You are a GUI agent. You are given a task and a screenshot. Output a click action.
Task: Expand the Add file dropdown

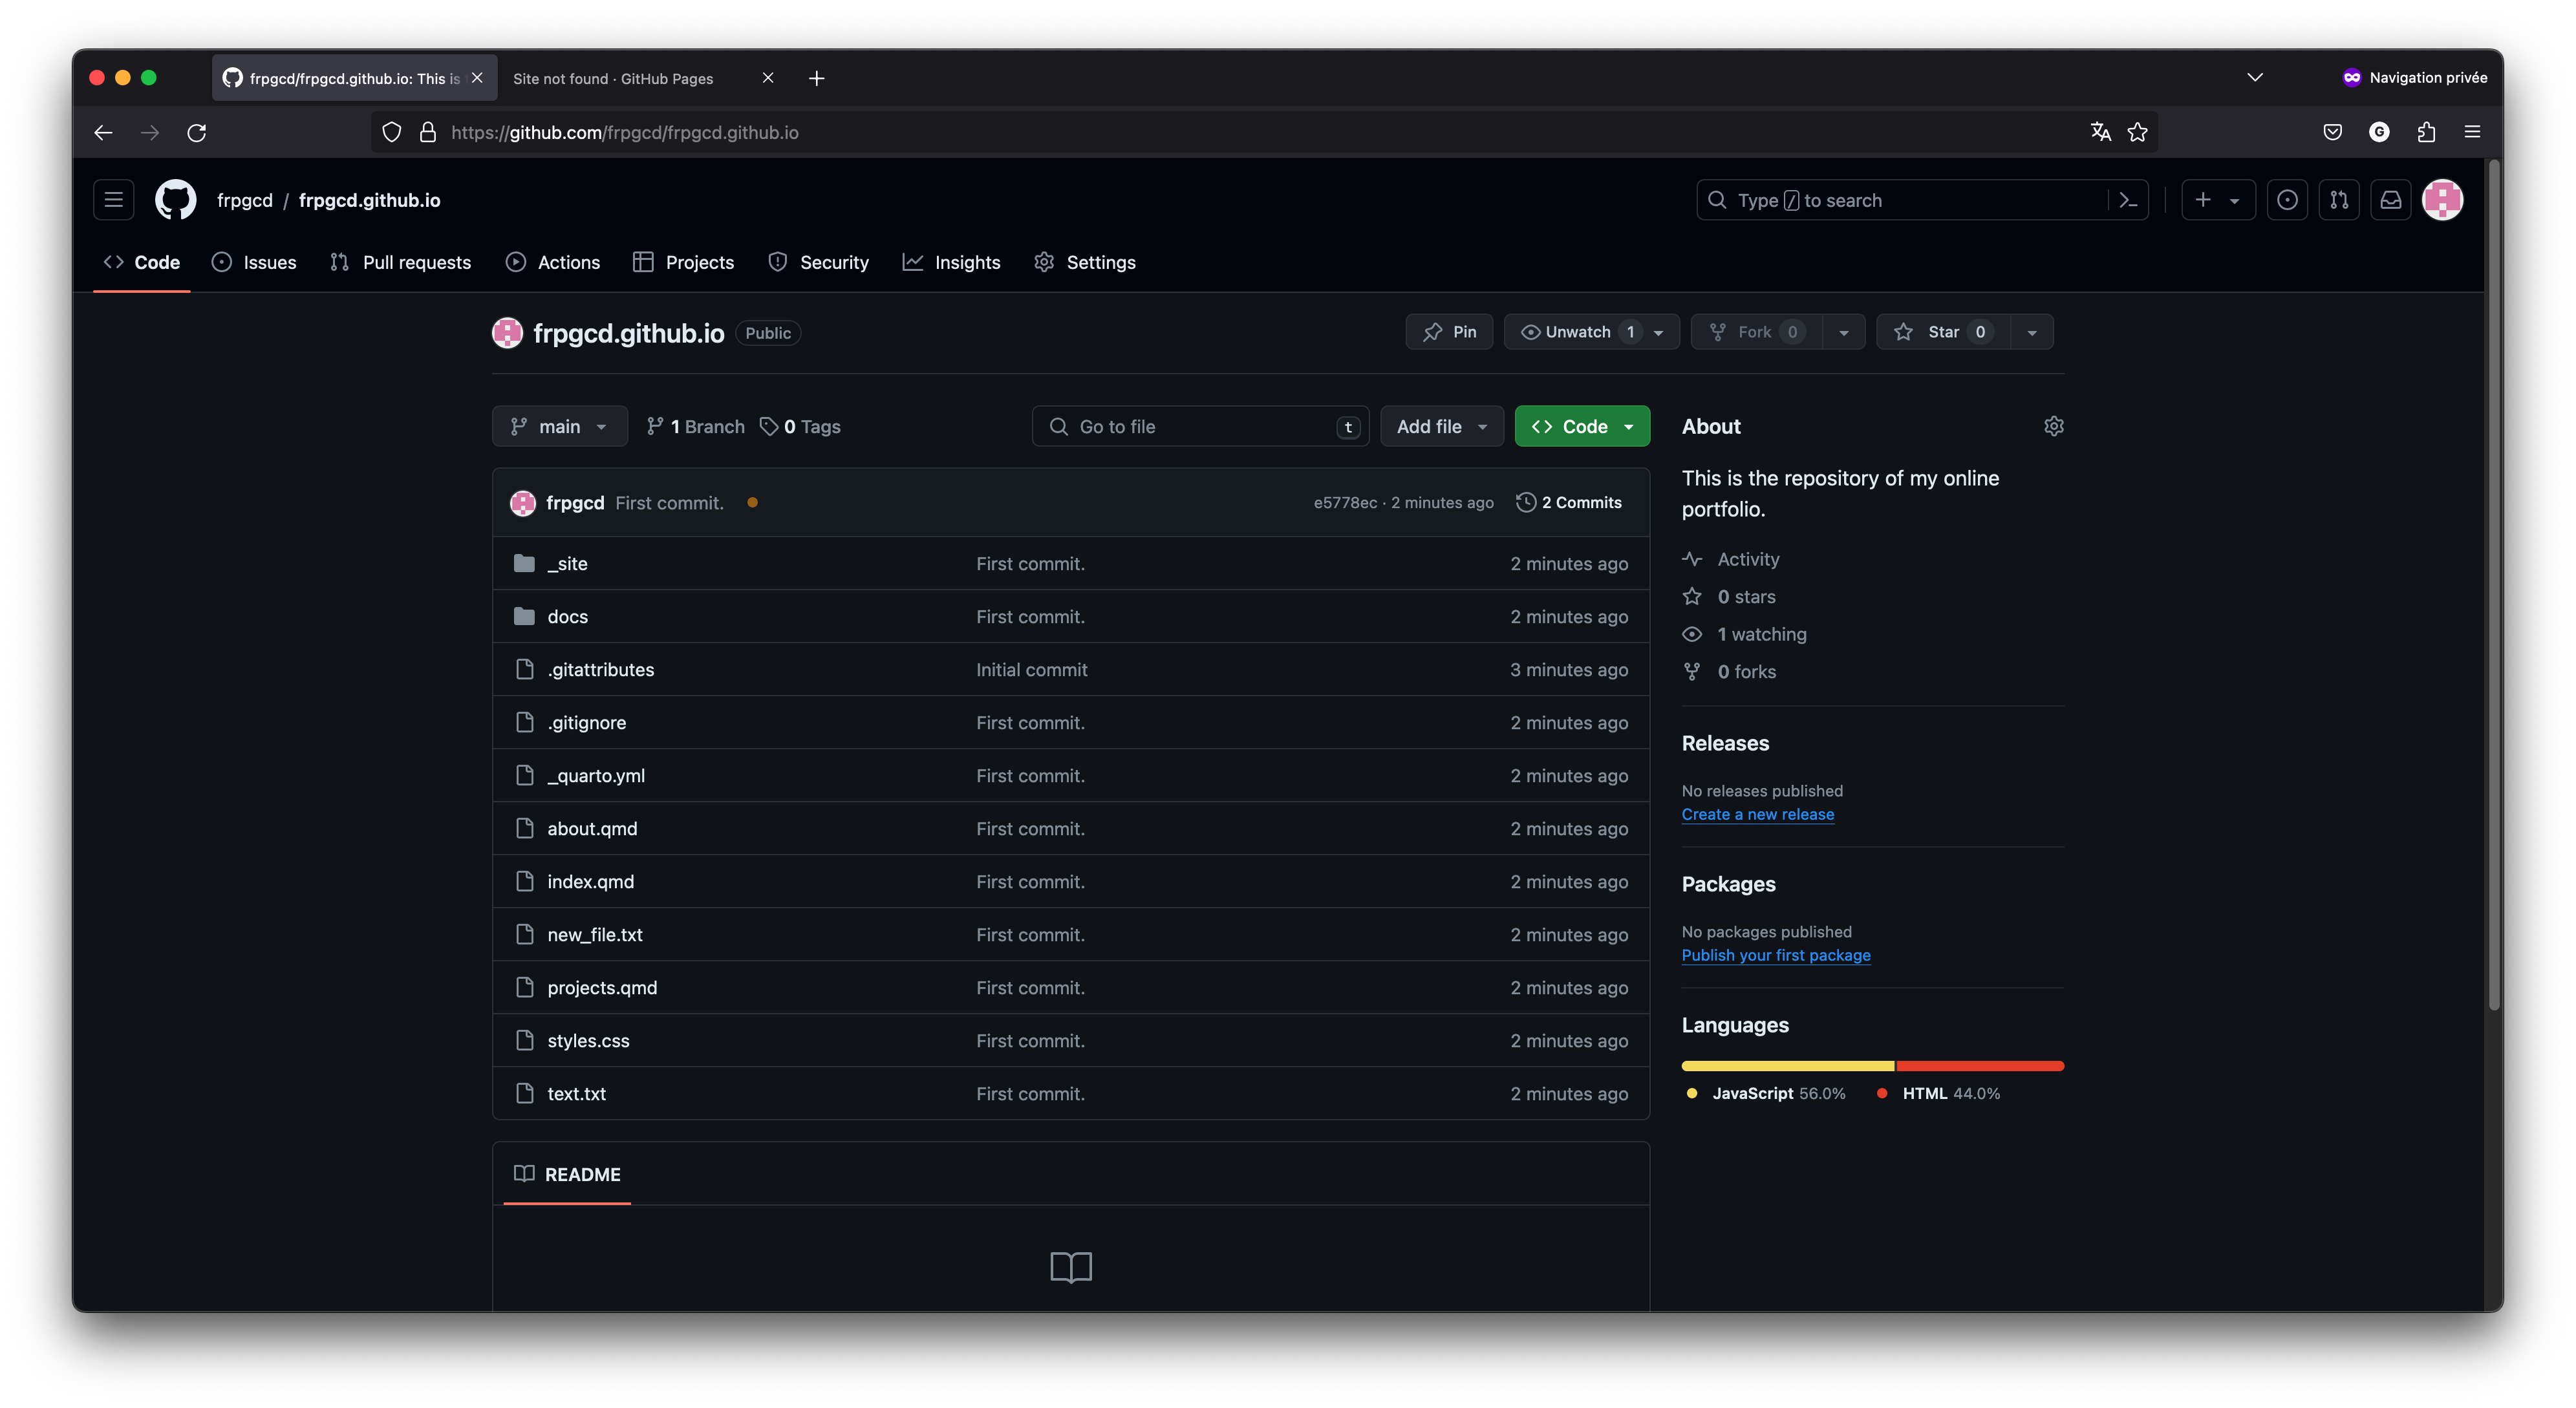click(x=1441, y=426)
